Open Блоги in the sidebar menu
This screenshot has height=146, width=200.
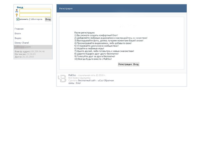[x=18, y=33]
